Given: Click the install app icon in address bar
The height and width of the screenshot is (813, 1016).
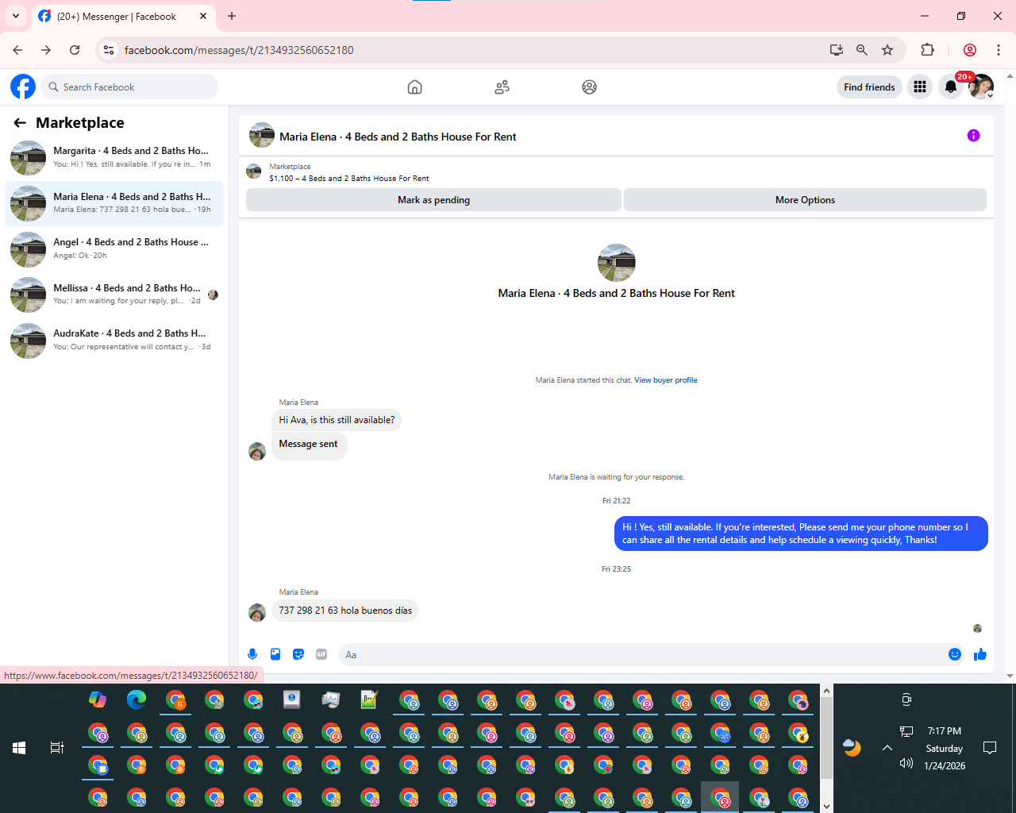Looking at the screenshot, I should (x=837, y=50).
